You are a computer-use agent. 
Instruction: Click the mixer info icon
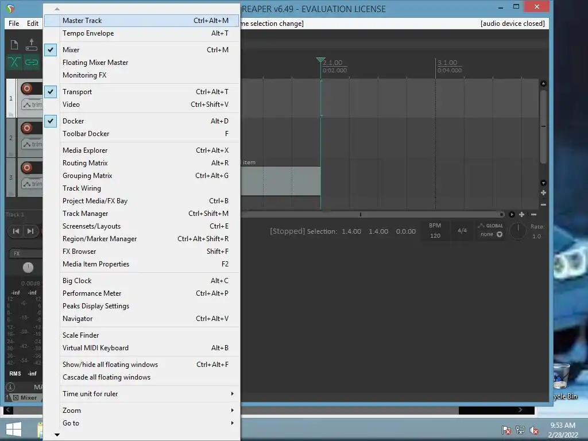pyautogui.click(x=10, y=386)
